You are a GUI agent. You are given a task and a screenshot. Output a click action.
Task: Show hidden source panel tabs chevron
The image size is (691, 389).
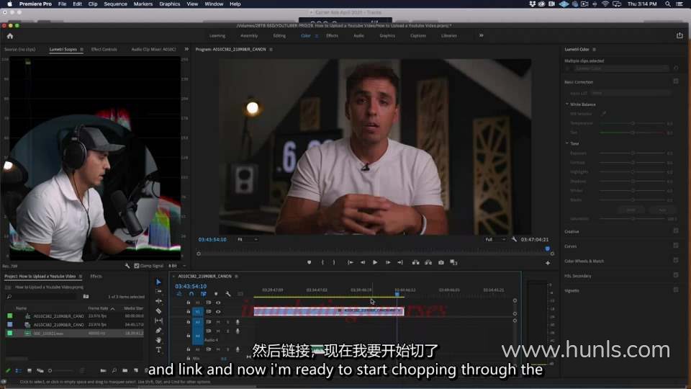(x=186, y=49)
